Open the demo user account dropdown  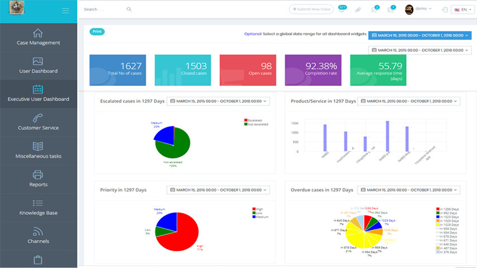pyautogui.click(x=418, y=9)
